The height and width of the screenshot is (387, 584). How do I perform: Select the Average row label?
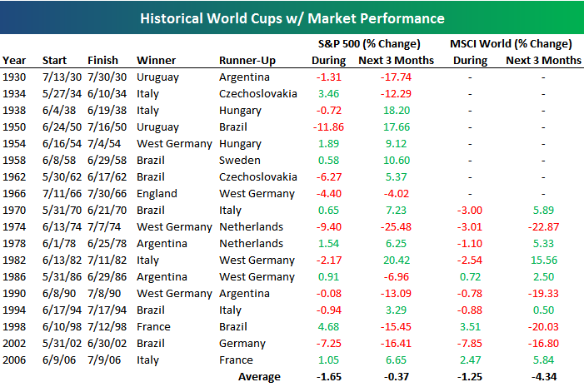coord(259,376)
